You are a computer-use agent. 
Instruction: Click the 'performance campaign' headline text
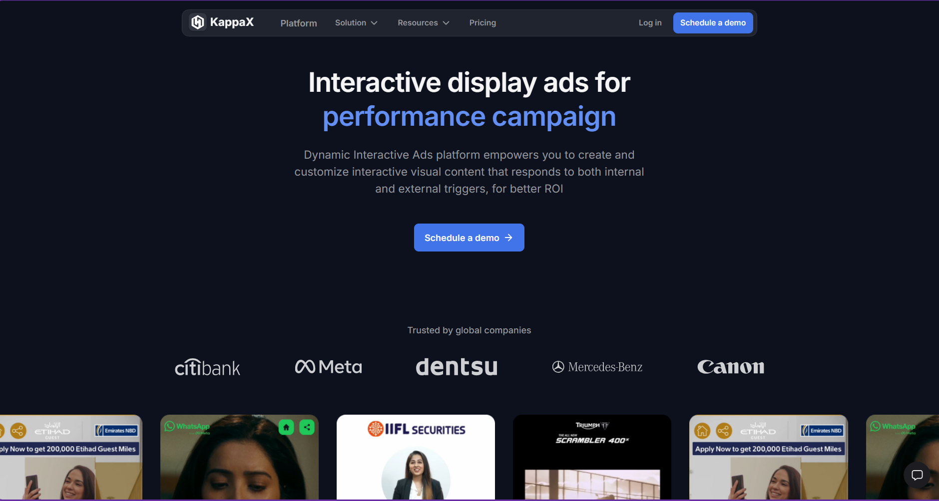click(469, 117)
